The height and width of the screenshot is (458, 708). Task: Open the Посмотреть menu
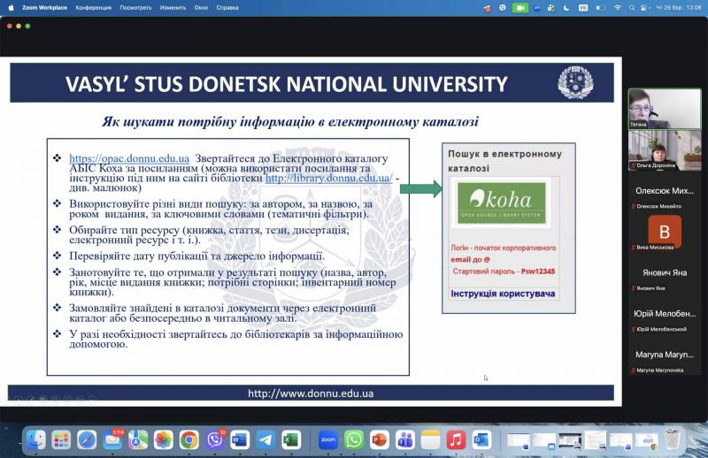135,7
